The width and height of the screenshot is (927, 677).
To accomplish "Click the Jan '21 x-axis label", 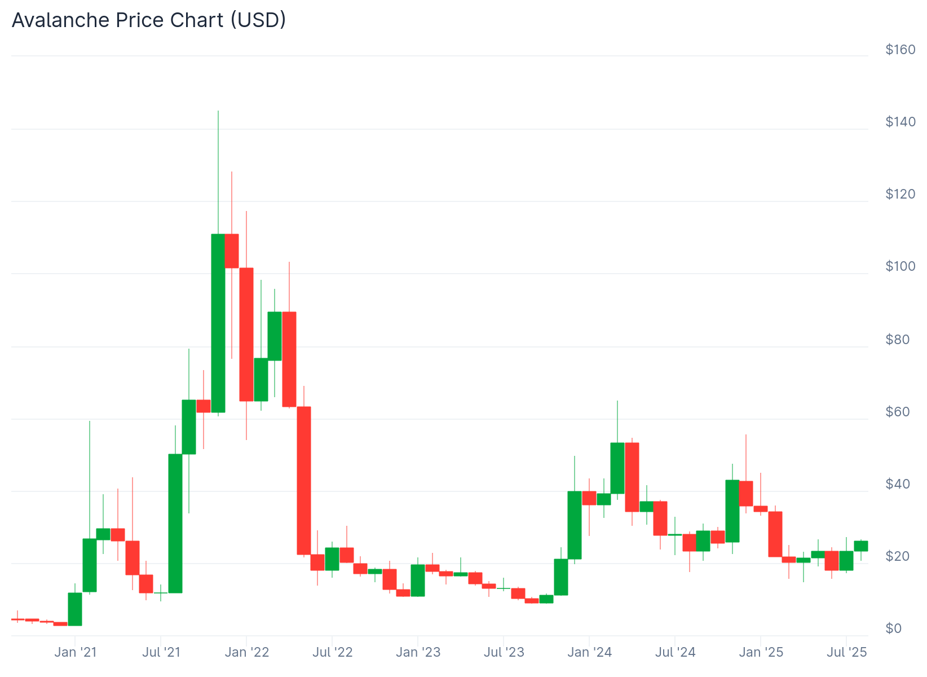I will coord(76,653).
